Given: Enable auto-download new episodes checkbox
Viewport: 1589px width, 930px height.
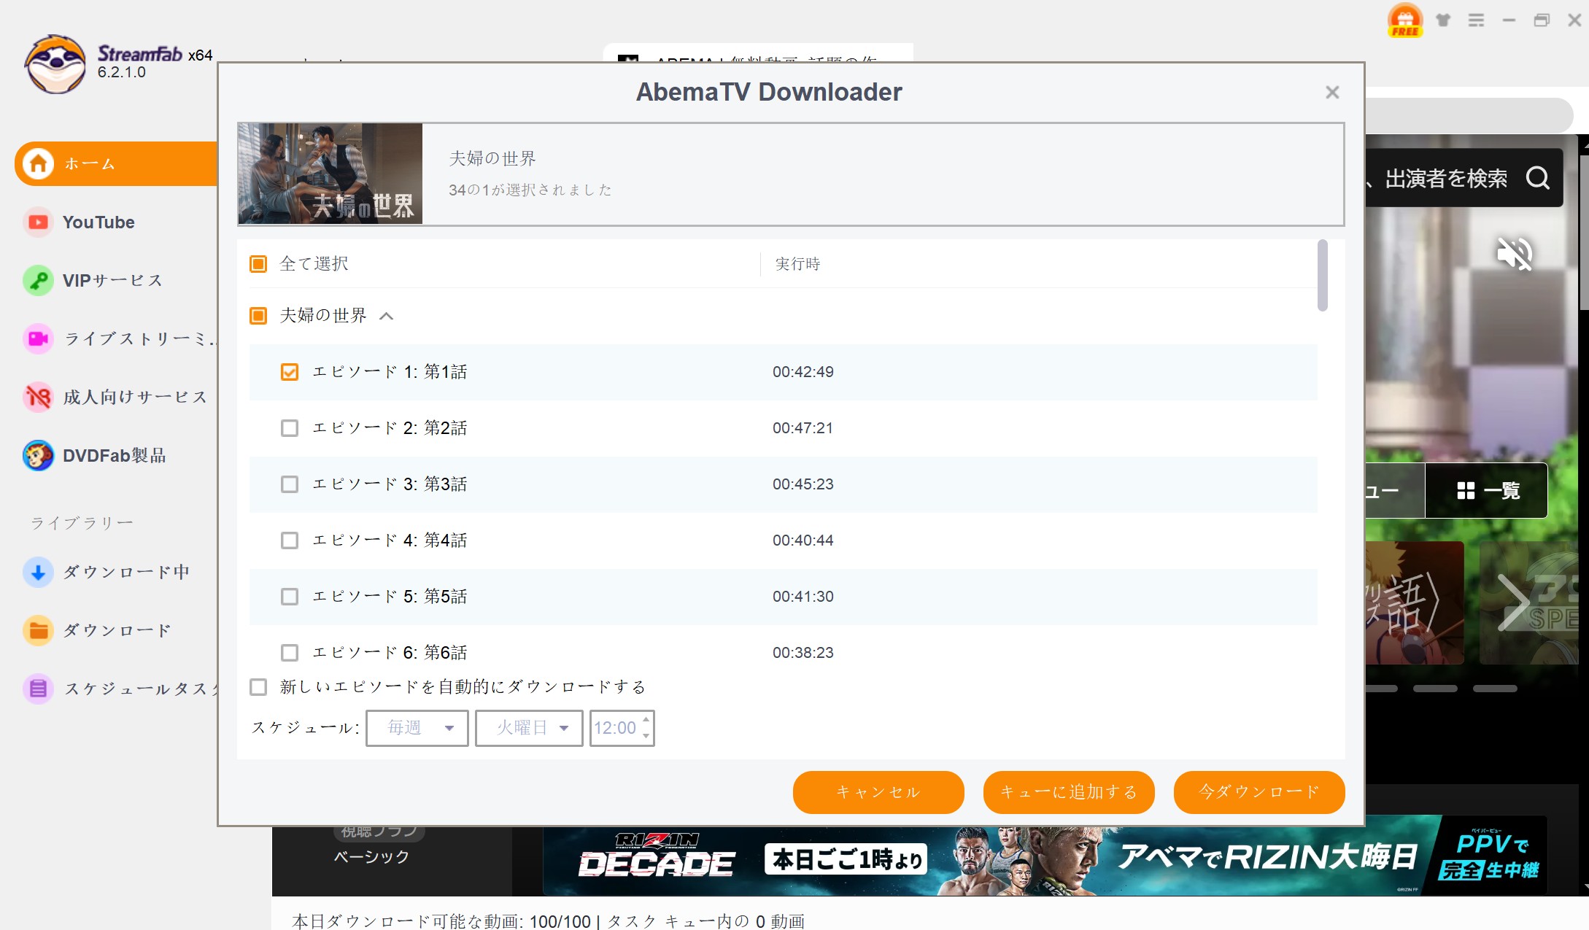Looking at the screenshot, I should (x=258, y=687).
